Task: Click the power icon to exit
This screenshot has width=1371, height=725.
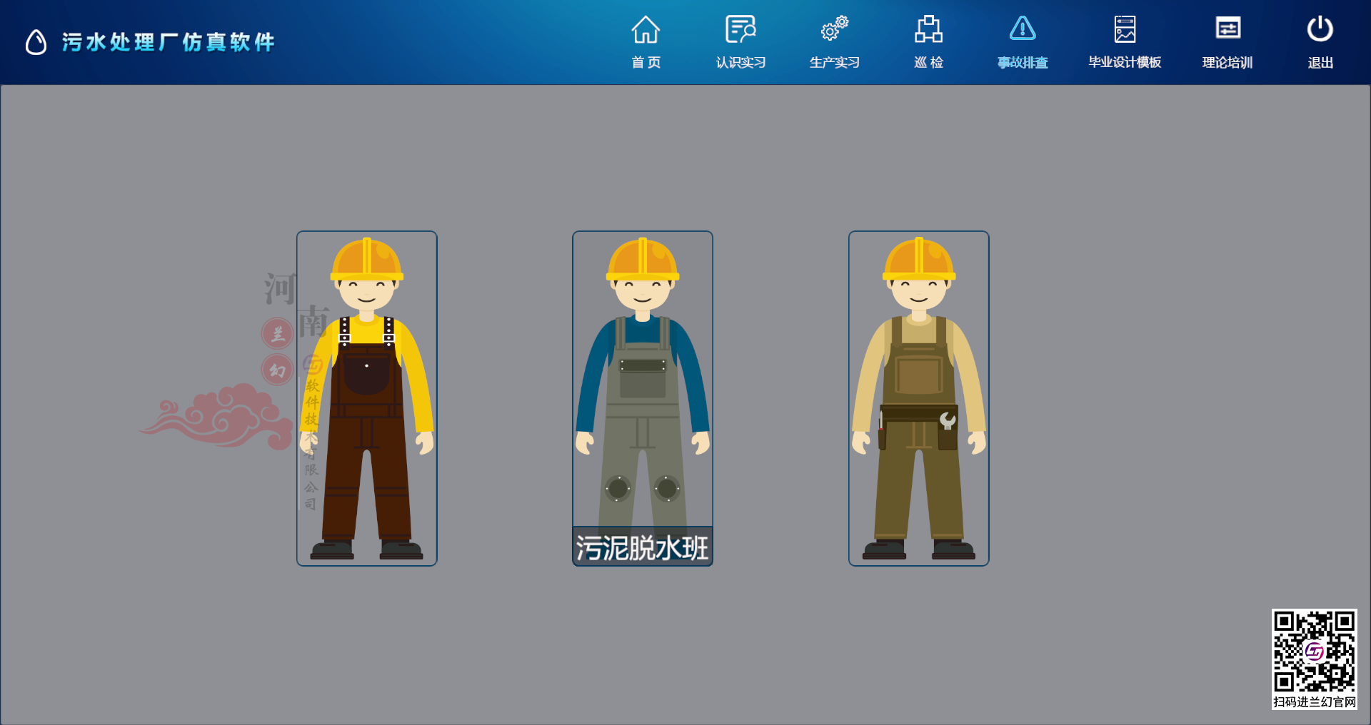Action: 1320,29
